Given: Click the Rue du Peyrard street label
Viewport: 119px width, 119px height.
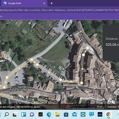Looking at the screenshot, I should tap(18, 88).
